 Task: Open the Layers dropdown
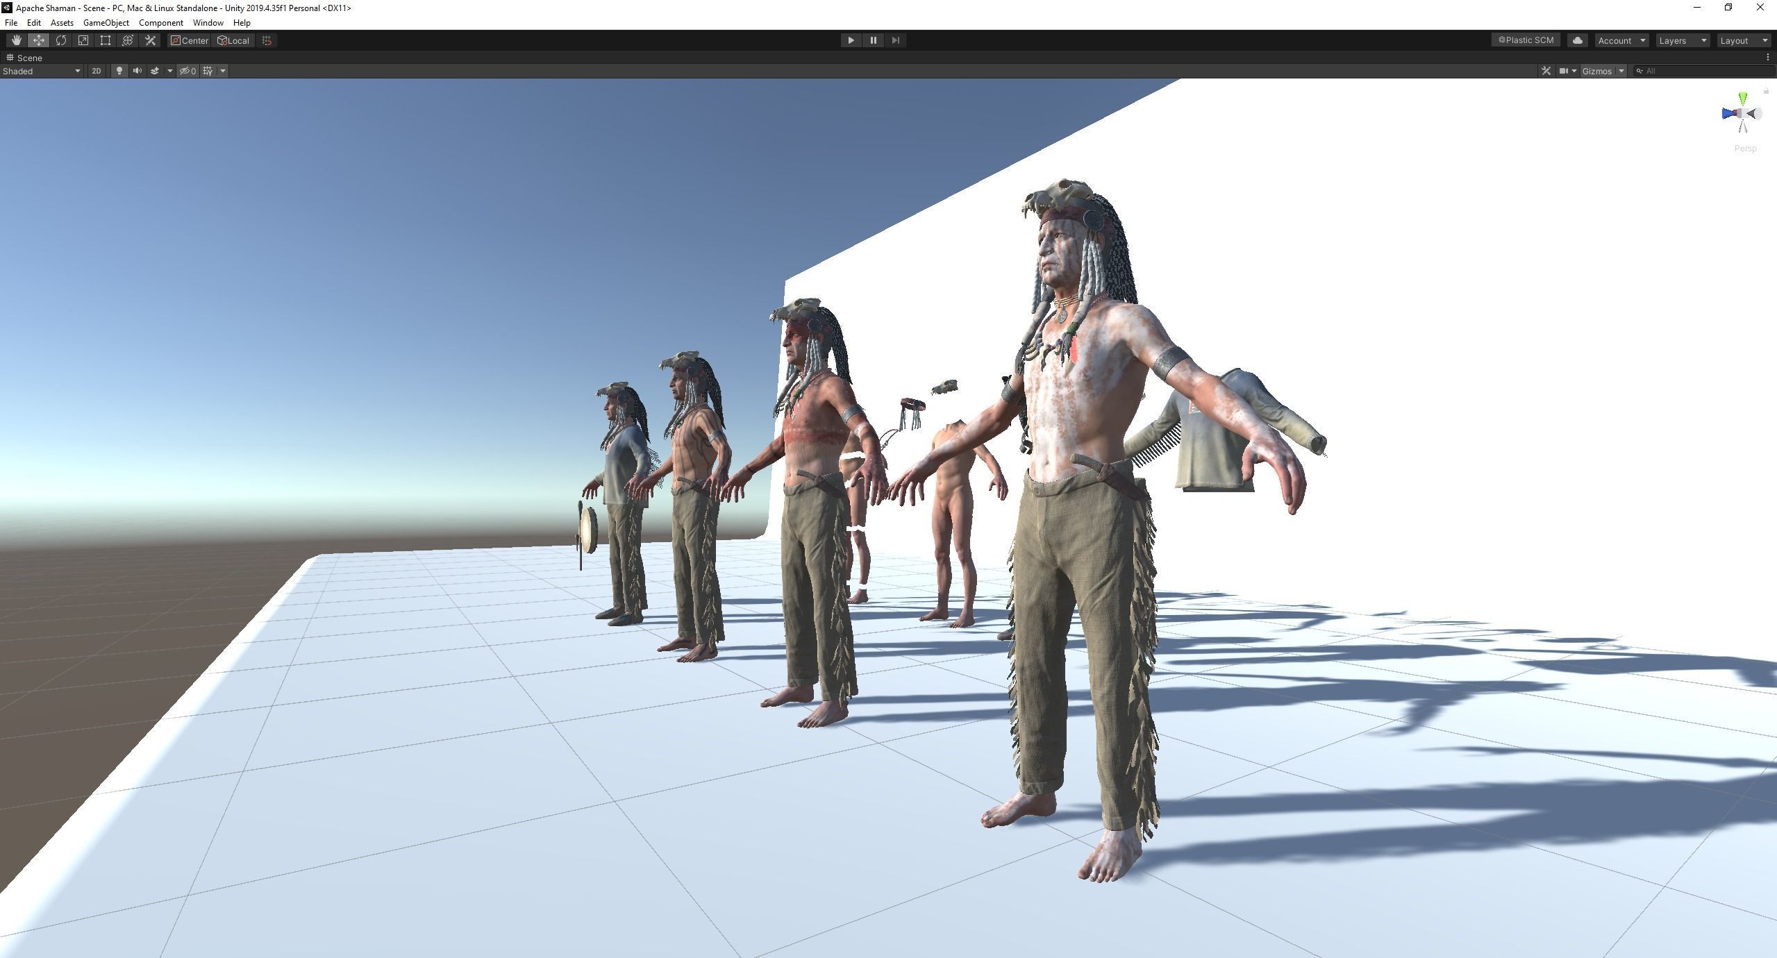1682,40
